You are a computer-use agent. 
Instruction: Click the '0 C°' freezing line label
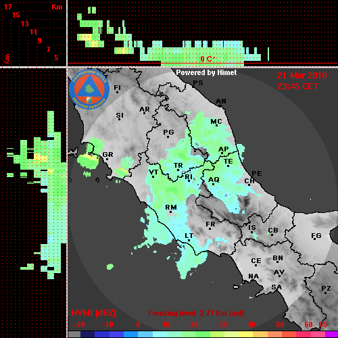pos(208,59)
